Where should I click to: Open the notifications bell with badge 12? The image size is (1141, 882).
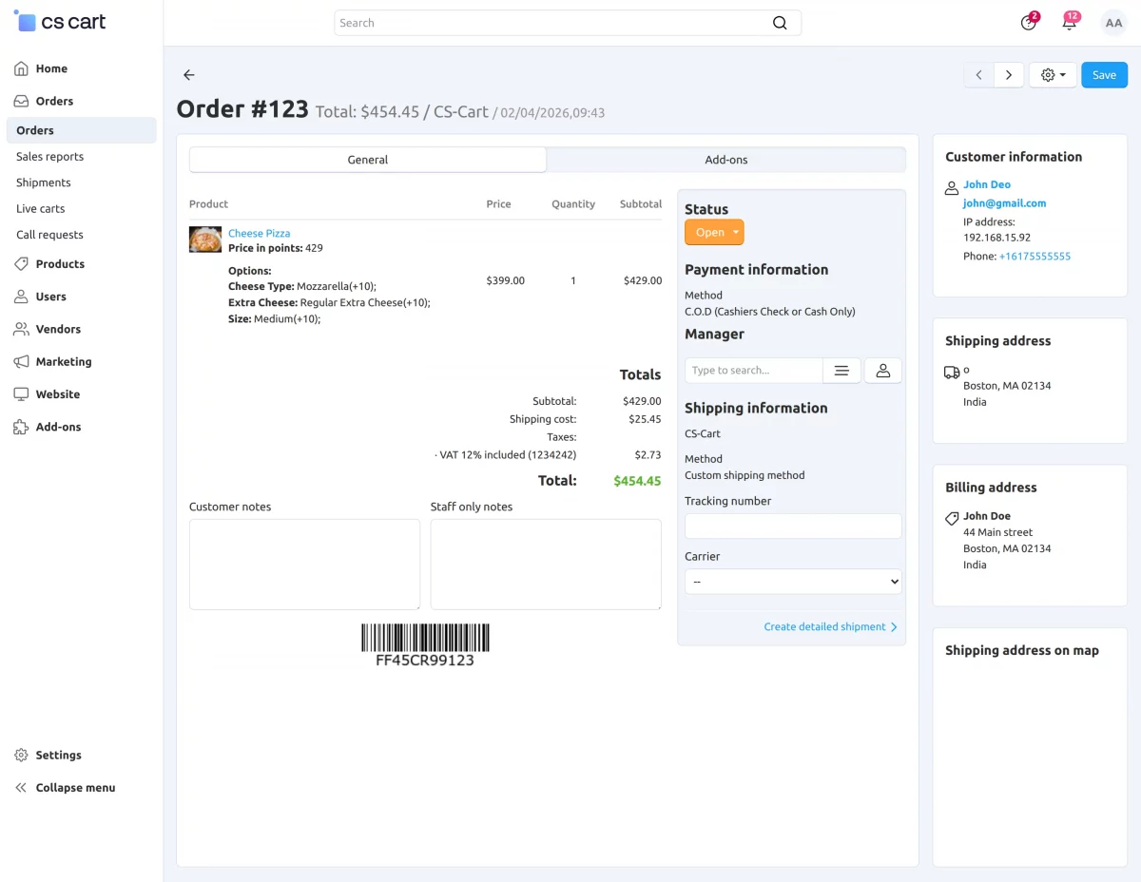click(1070, 23)
